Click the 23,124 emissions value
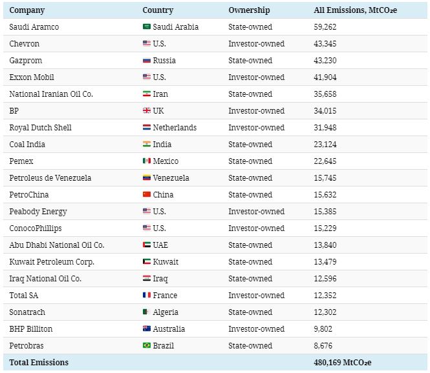 click(x=325, y=144)
